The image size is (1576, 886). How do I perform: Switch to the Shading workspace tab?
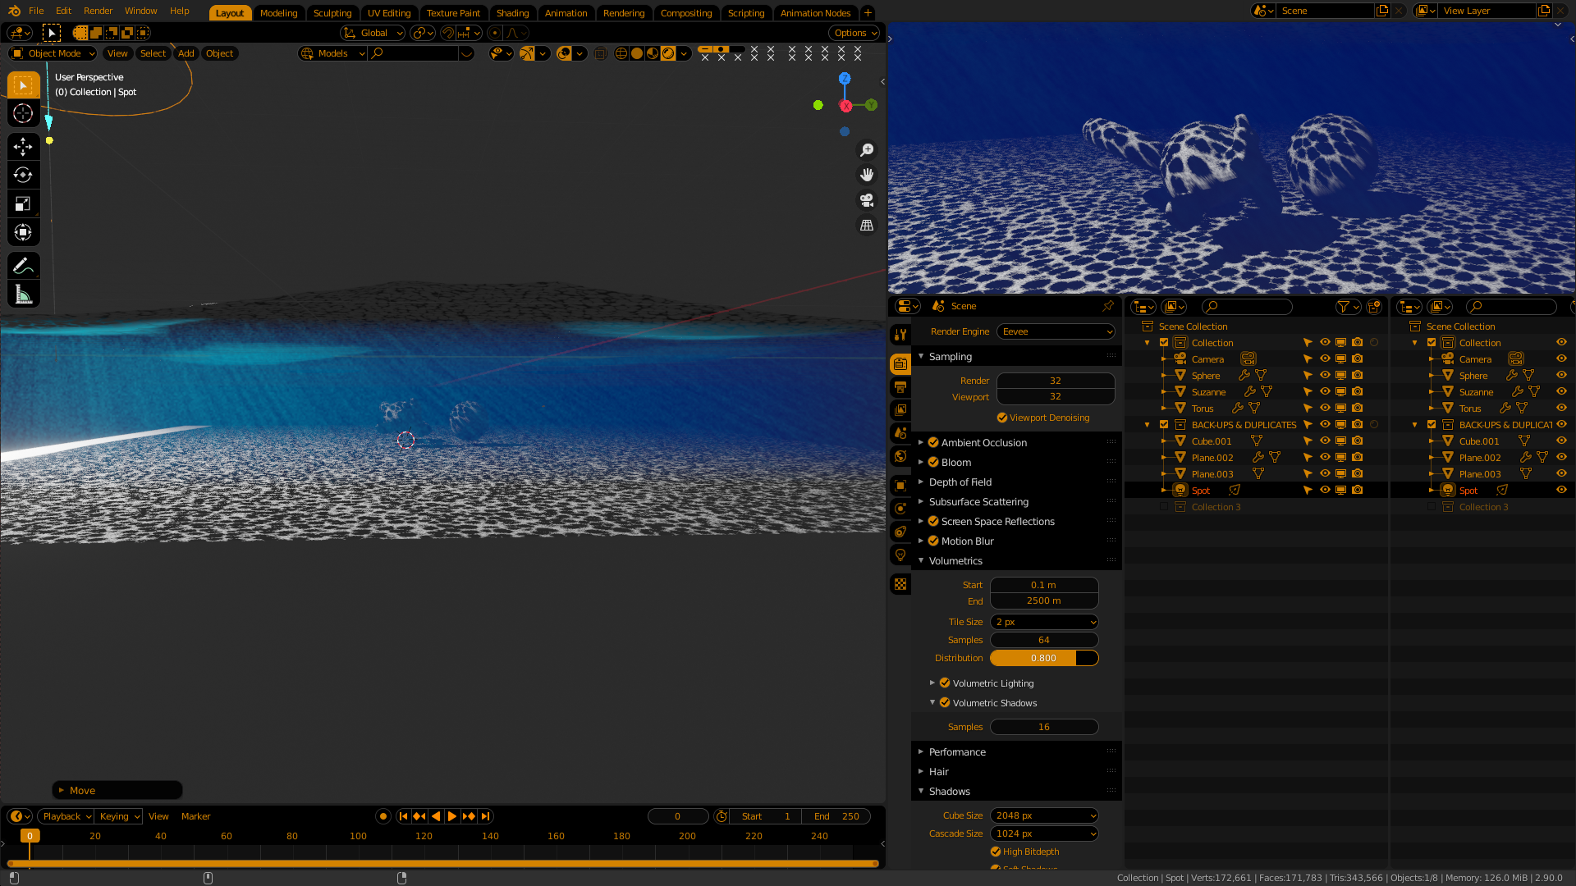pos(512,13)
